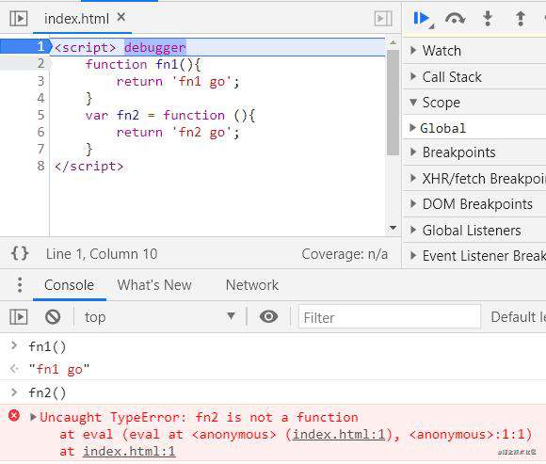Set breakpoint on line number 2
The image size is (546, 464).
[40, 64]
